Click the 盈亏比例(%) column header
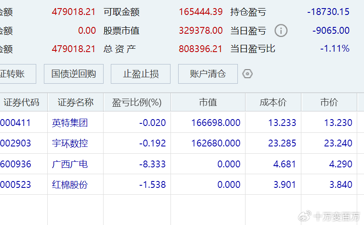 click(x=137, y=102)
